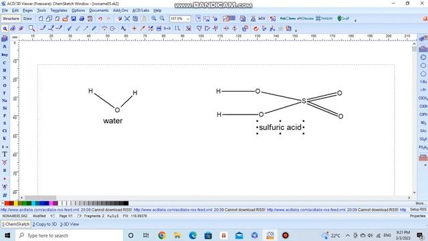The image size is (428, 241).
Task: Open the 157.5% zoom level dropdown
Action: (188, 19)
